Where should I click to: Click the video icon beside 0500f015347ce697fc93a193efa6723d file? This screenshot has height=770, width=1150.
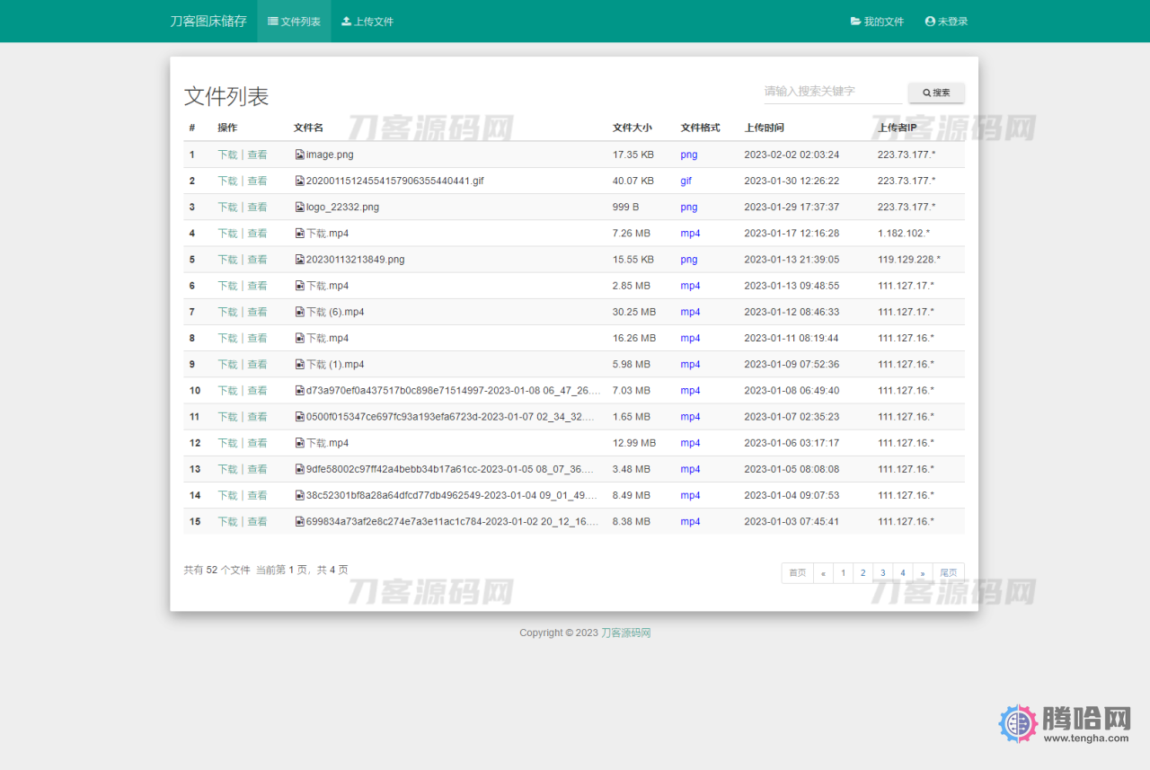click(x=300, y=417)
